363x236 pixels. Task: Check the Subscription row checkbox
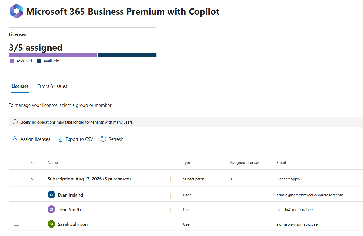coord(17,177)
